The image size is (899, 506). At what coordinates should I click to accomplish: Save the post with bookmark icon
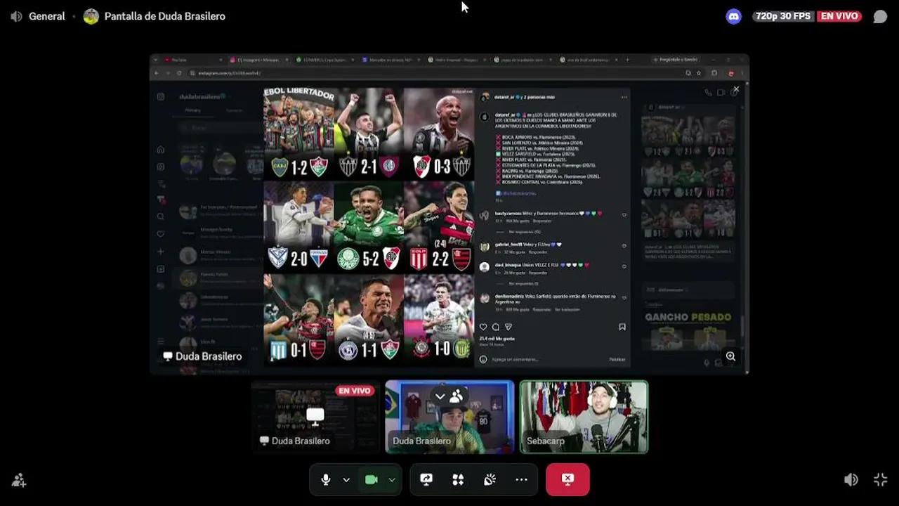click(x=622, y=327)
